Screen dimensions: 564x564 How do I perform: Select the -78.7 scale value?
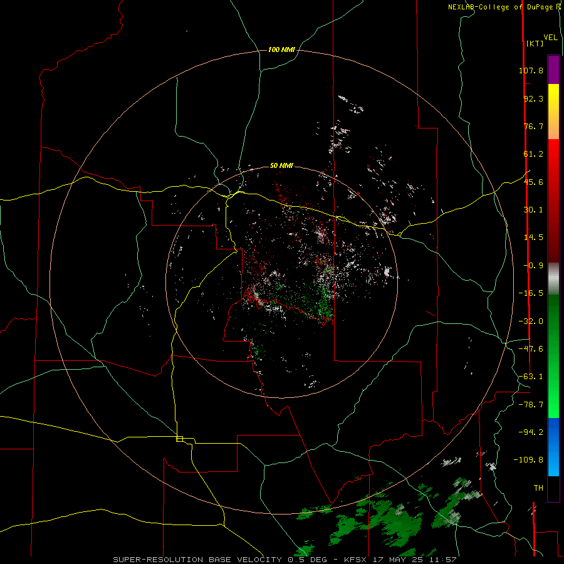(531, 405)
